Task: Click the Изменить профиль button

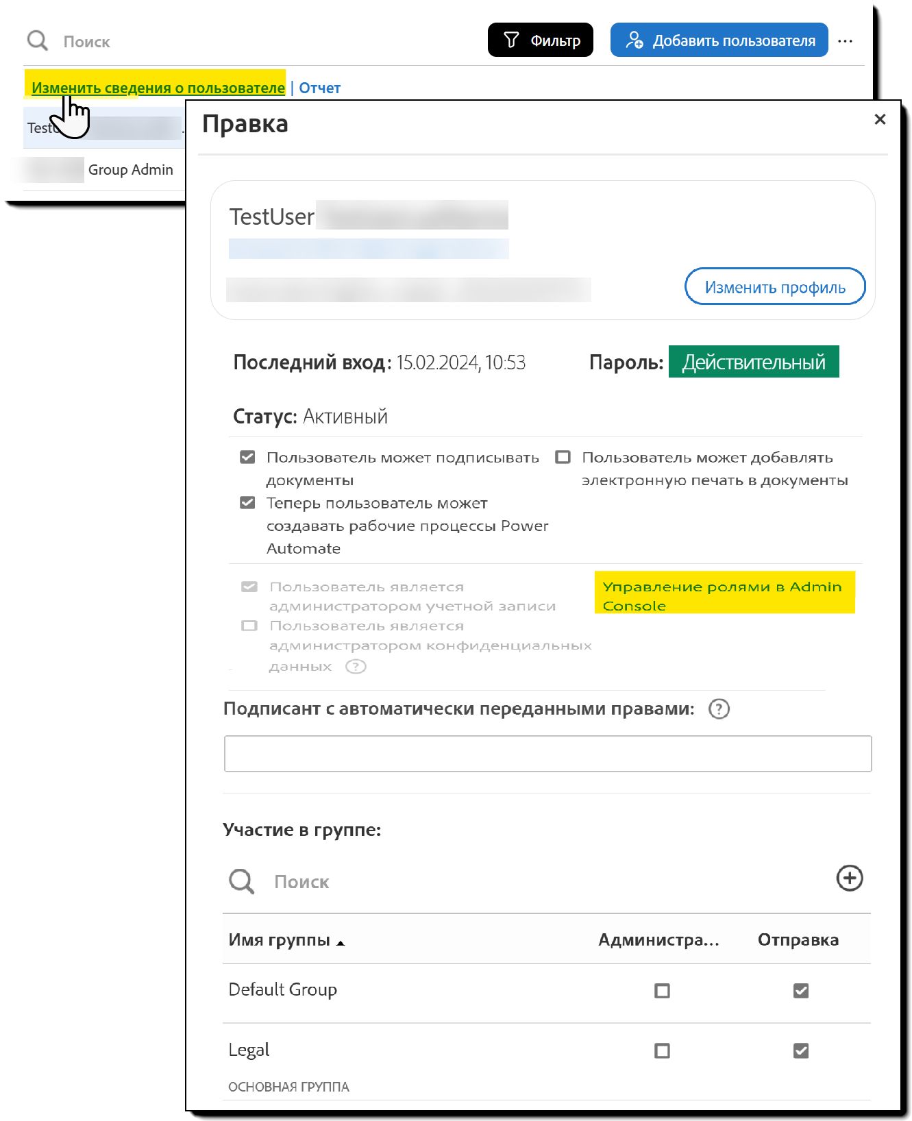Action: (775, 287)
